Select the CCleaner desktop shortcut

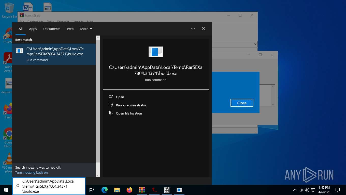8,36
